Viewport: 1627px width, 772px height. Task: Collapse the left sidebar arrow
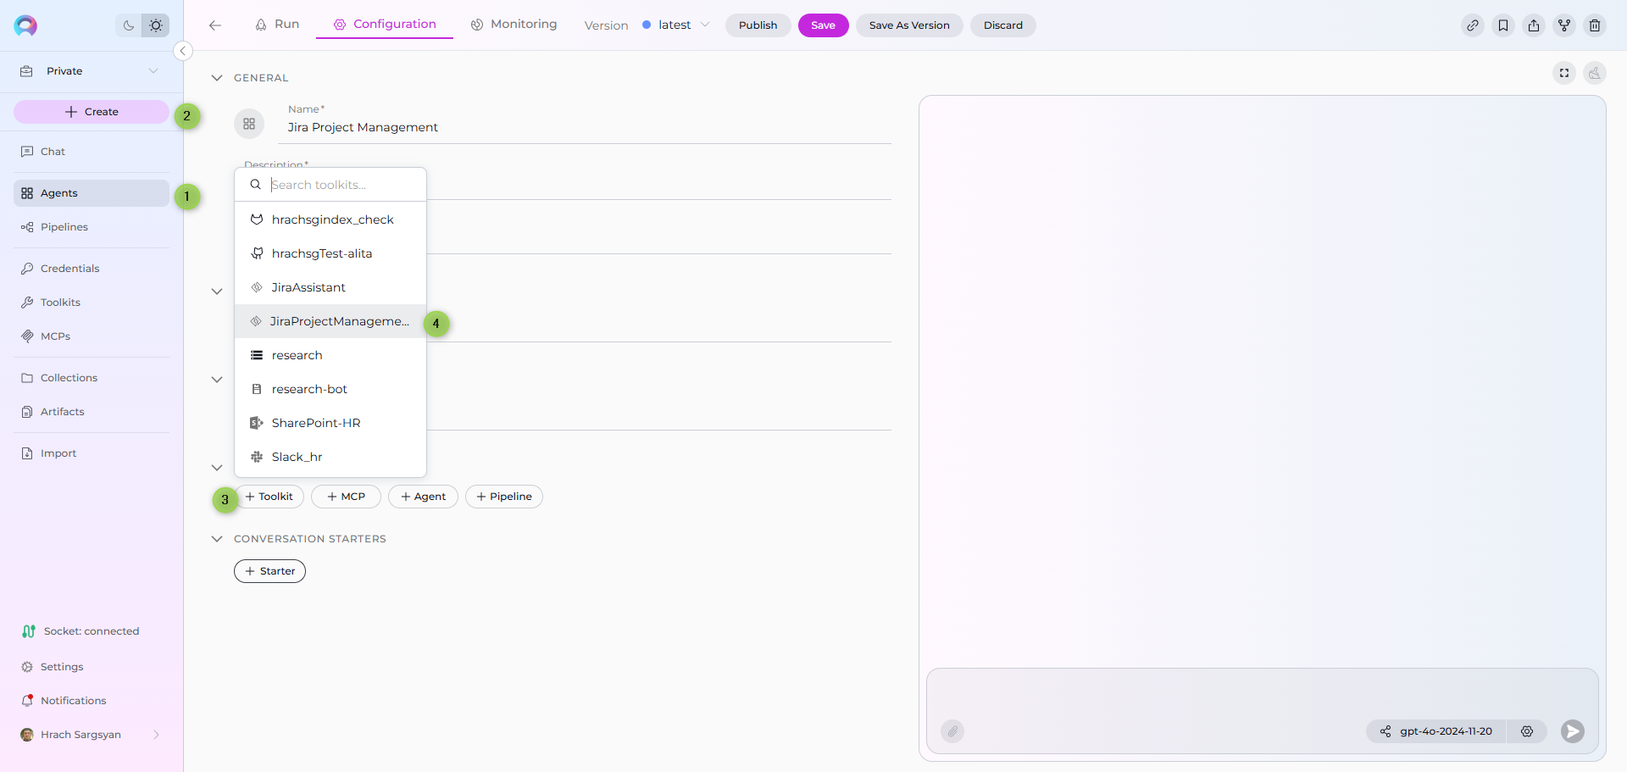182,51
